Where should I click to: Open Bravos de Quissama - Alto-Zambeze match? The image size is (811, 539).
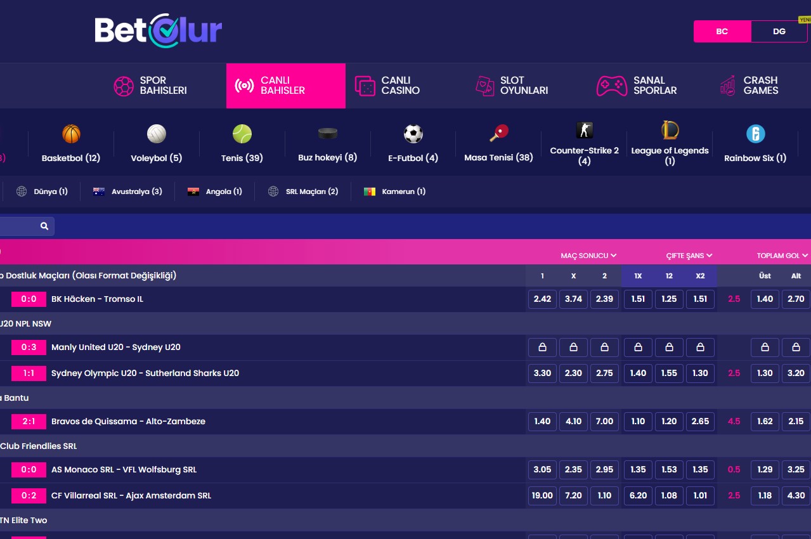coord(128,422)
